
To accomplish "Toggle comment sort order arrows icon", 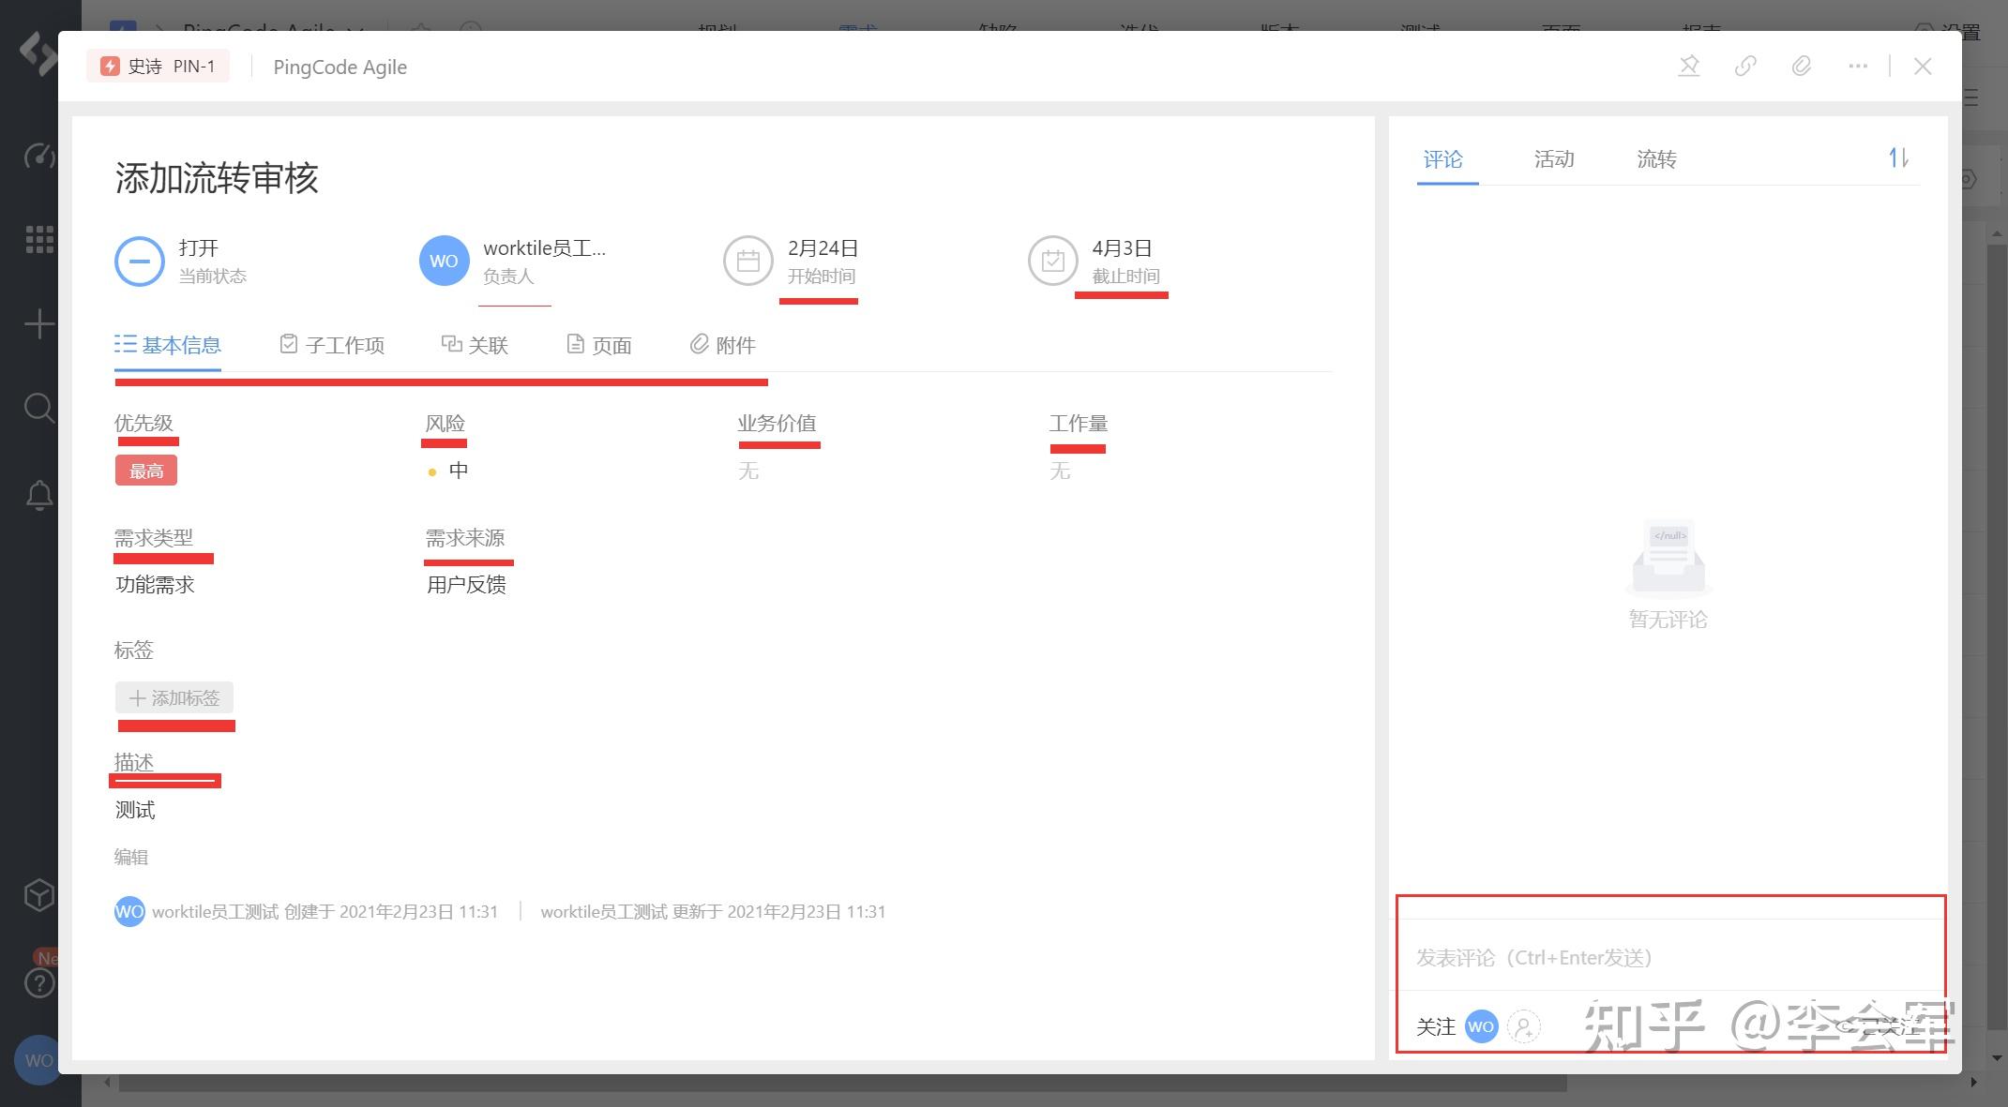I will [1897, 158].
